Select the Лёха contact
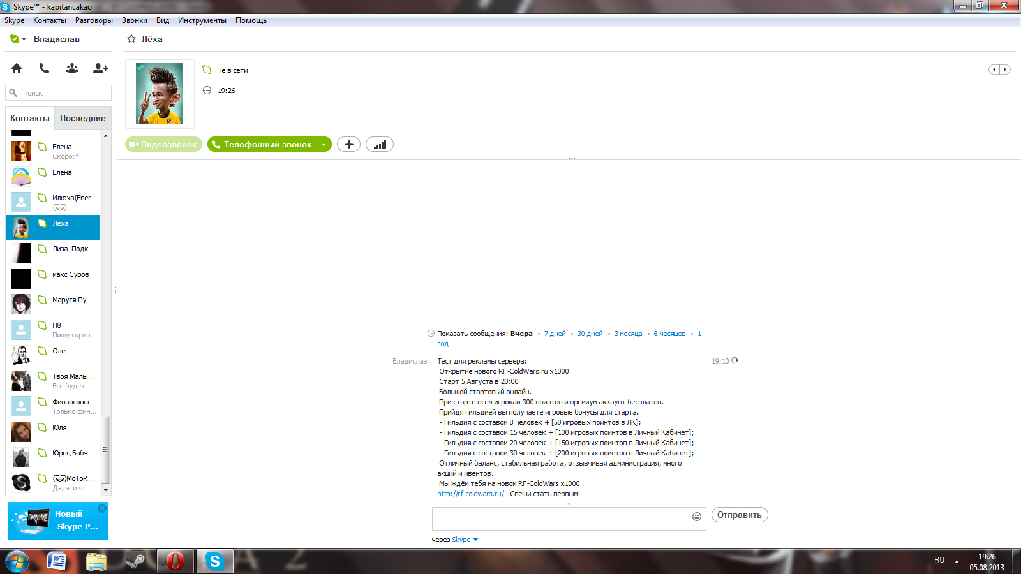The height and width of the screenshot is (574, 1021). click(x=53, y=228)
